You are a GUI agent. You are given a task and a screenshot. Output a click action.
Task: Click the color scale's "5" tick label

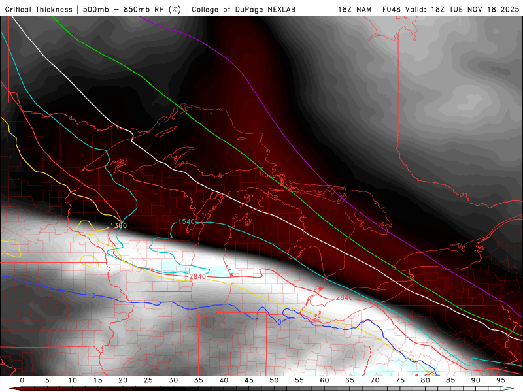(x=47, y=380)
